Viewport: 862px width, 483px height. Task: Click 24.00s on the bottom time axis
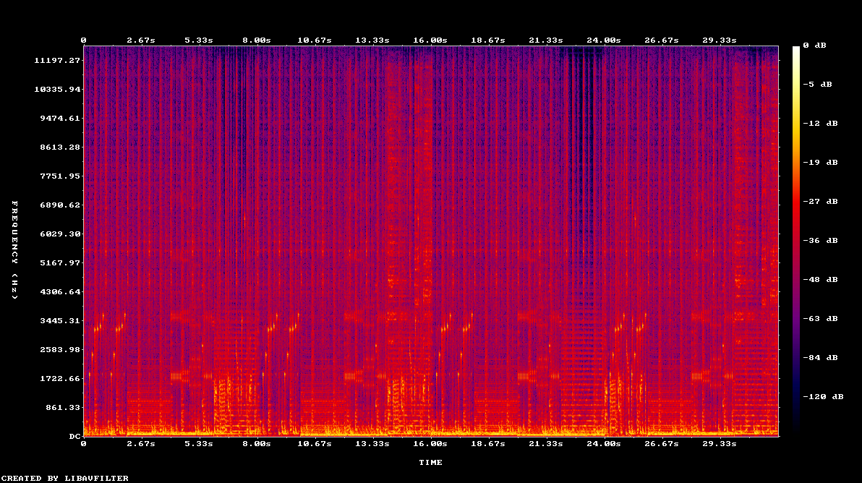[x=604, y=444]
